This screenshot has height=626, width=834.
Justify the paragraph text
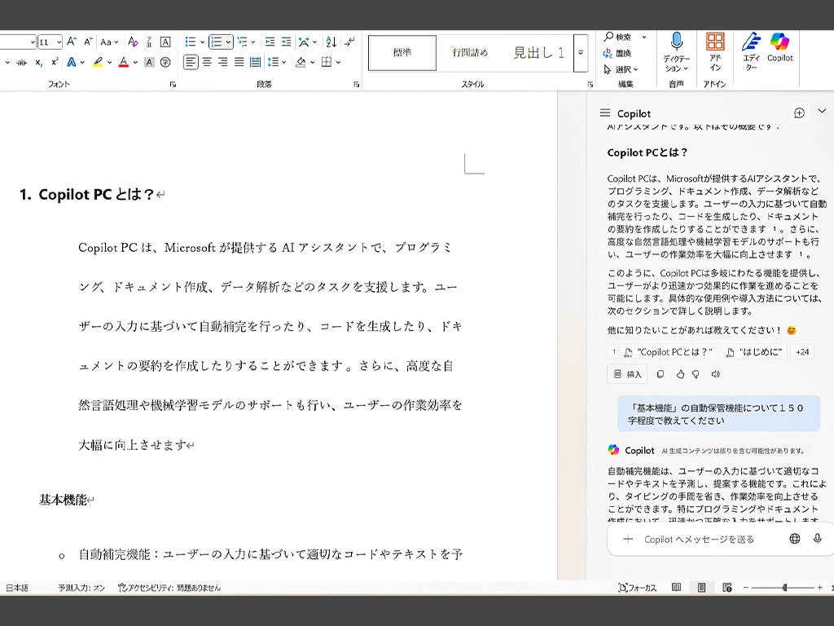tap(239, 62)
